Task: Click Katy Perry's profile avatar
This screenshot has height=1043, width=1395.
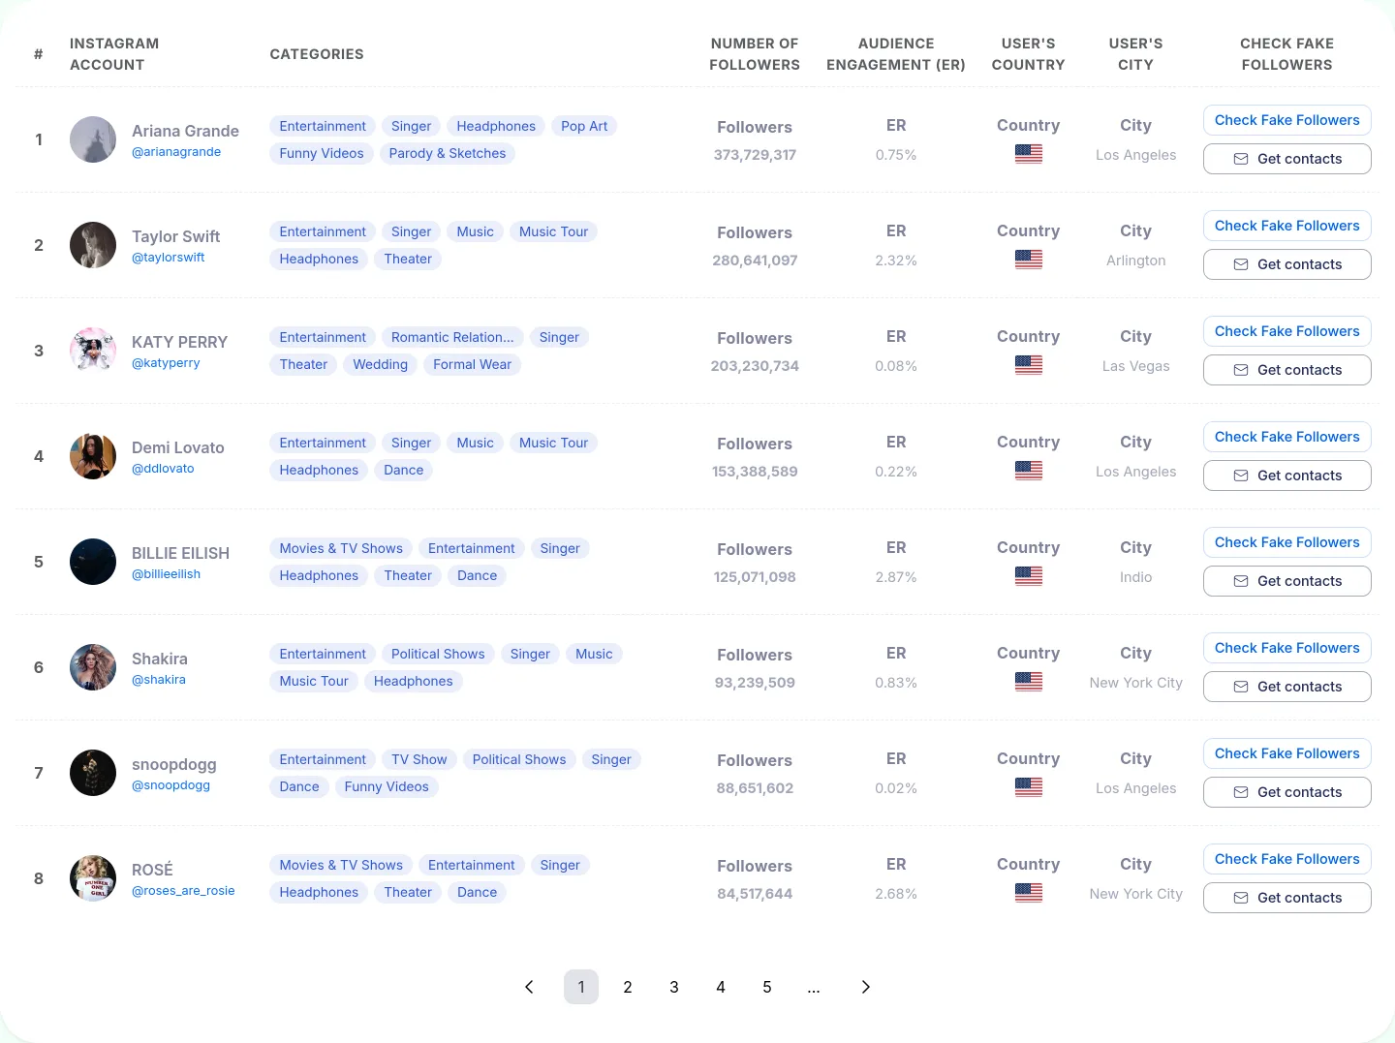Action: pyautogui.click(x=93, y=351)
